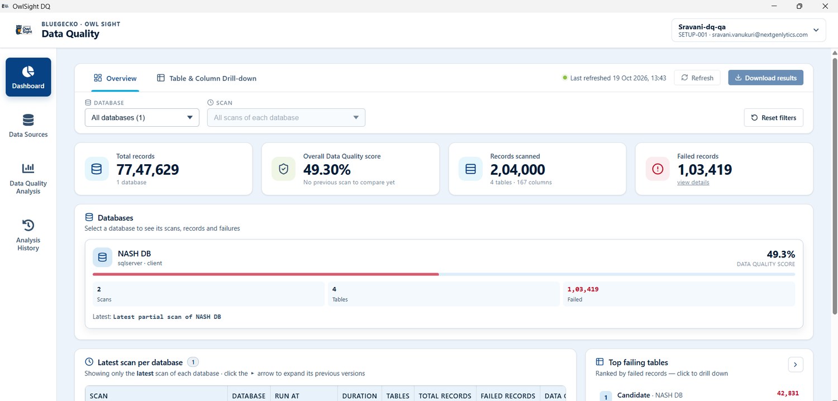Switch to Table & Column Drill-down tab
The height and width of the screenshot is (401, 838).
click(x=206, y=78)
